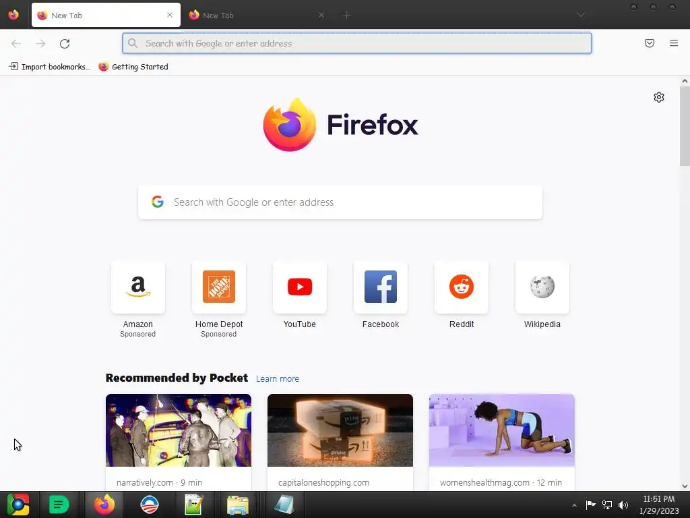
Task: Open the Save to Pocket icon
Action: coord(649,43)
